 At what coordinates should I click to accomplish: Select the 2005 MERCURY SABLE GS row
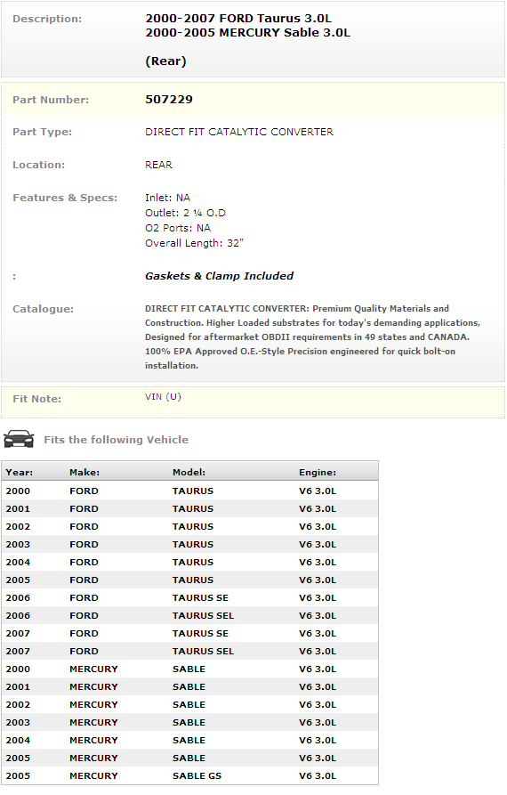190,775
